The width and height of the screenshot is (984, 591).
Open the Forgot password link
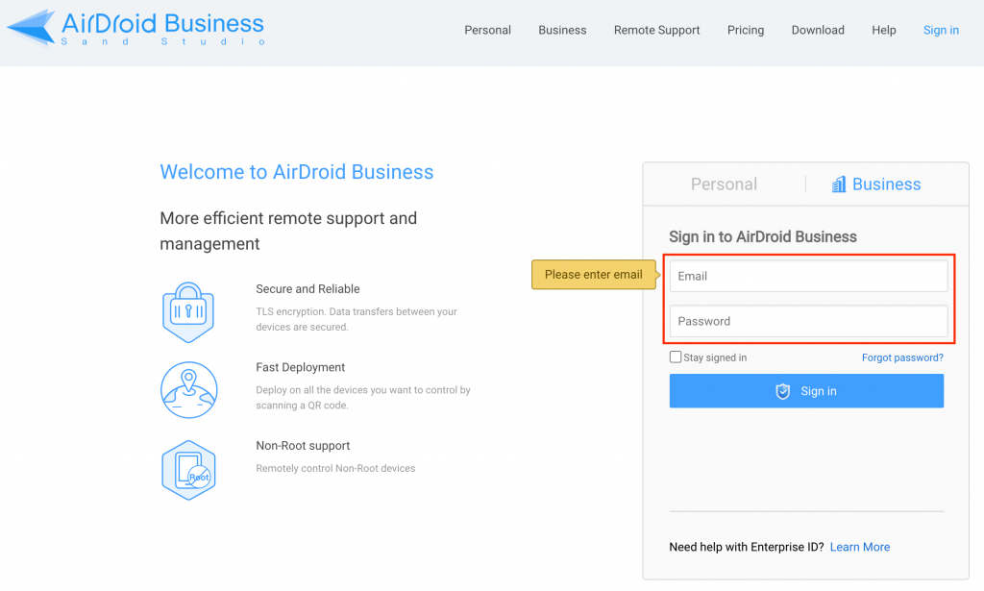click(902, 357)
